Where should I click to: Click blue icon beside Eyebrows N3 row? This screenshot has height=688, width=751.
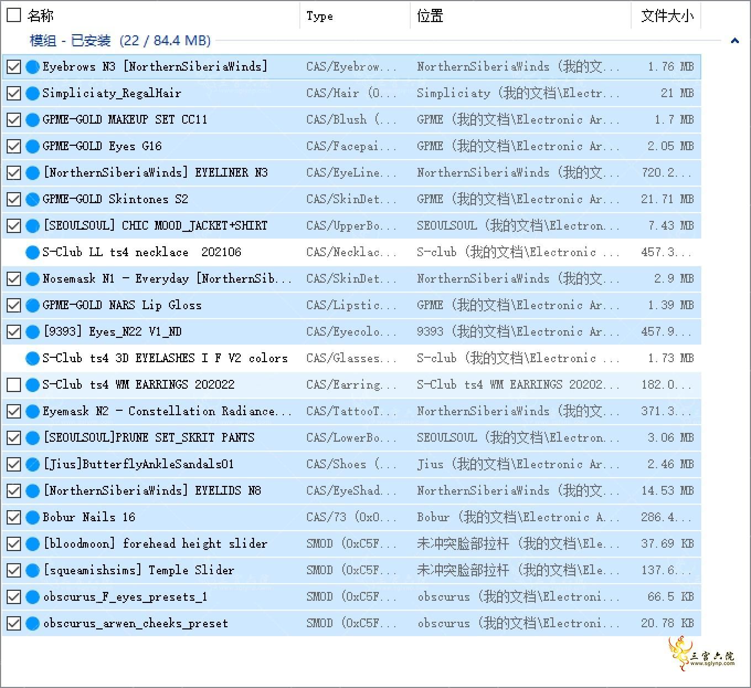click(x=33, y=67)
